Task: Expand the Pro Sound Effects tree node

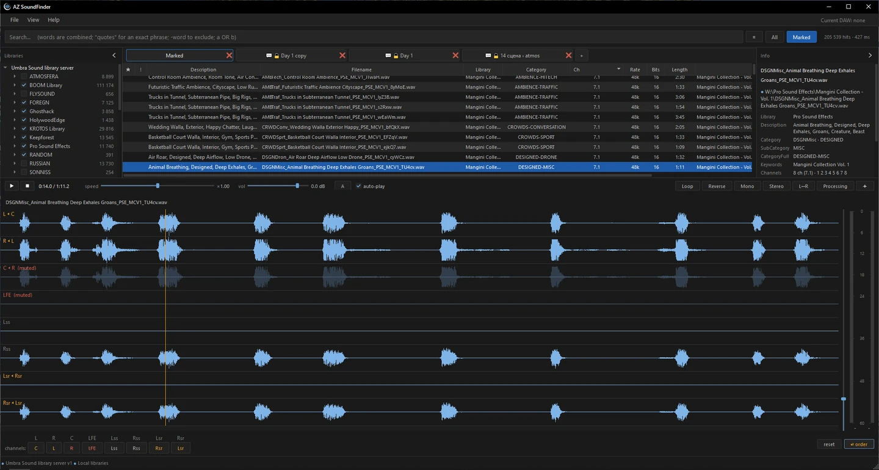Action: tap(15, 146)
